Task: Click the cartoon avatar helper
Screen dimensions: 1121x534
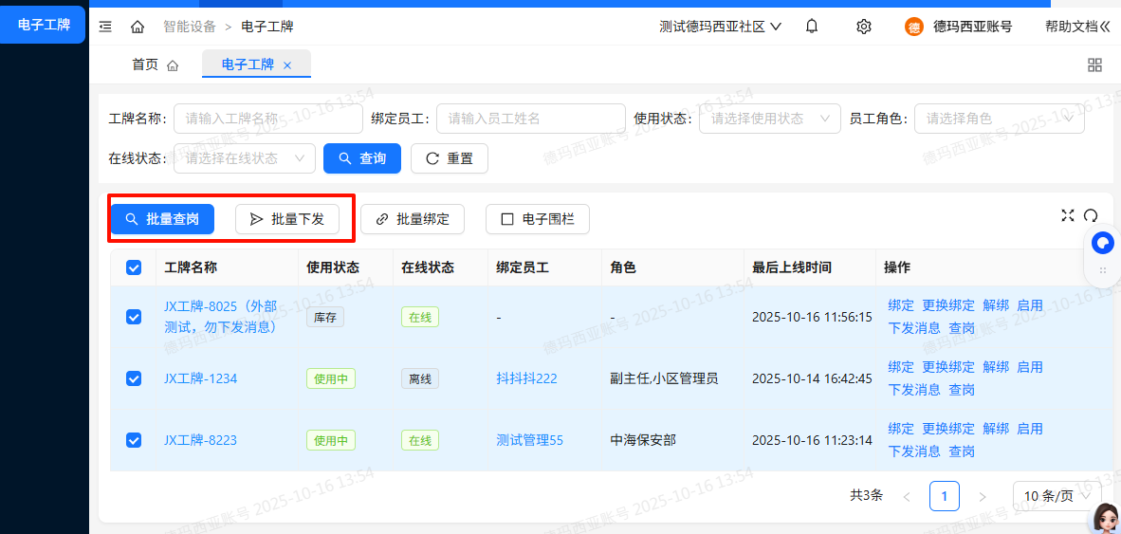Action: click(1105, 516)
